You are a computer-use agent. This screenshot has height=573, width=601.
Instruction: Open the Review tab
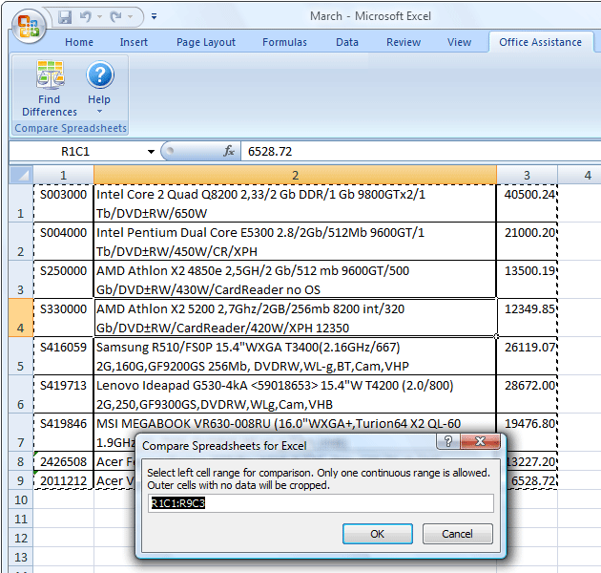pyautogui.click(x=404, y=42)
